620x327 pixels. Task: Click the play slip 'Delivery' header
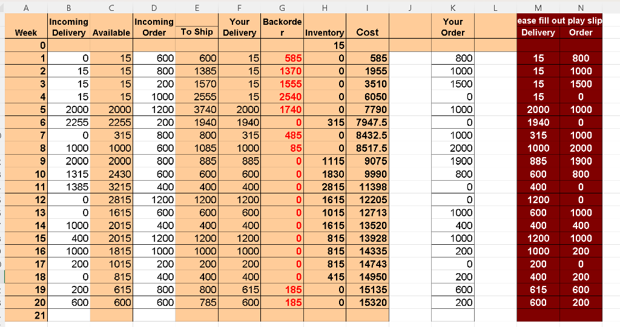(538, 33)
